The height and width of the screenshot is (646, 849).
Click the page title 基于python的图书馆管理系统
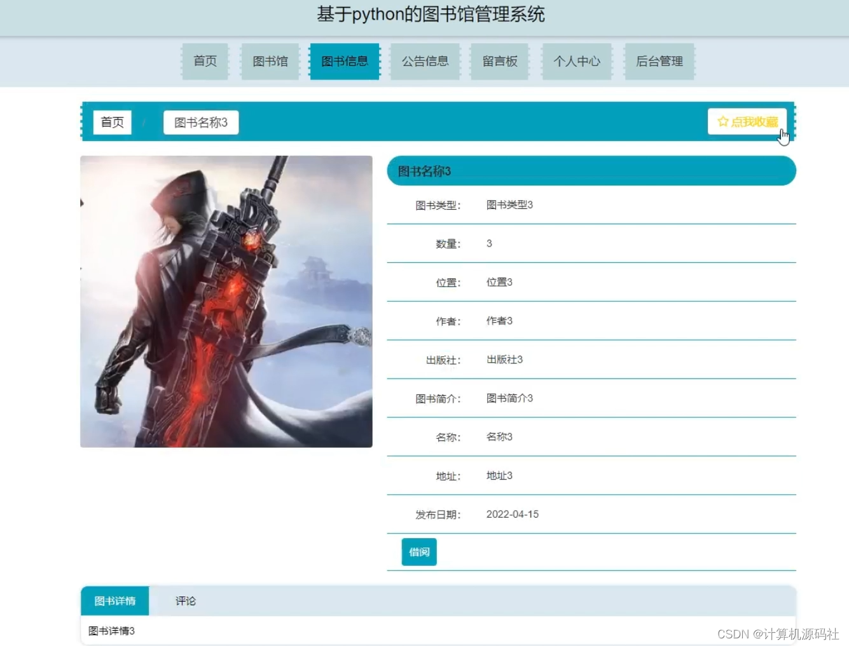click(x=431, y=14)
